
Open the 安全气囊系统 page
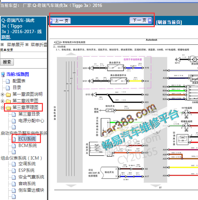click(x=31, y=177)
